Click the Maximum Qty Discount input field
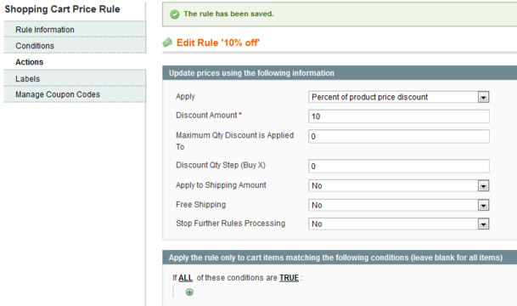This screenshot has width=517, height=306. point(399,136)
